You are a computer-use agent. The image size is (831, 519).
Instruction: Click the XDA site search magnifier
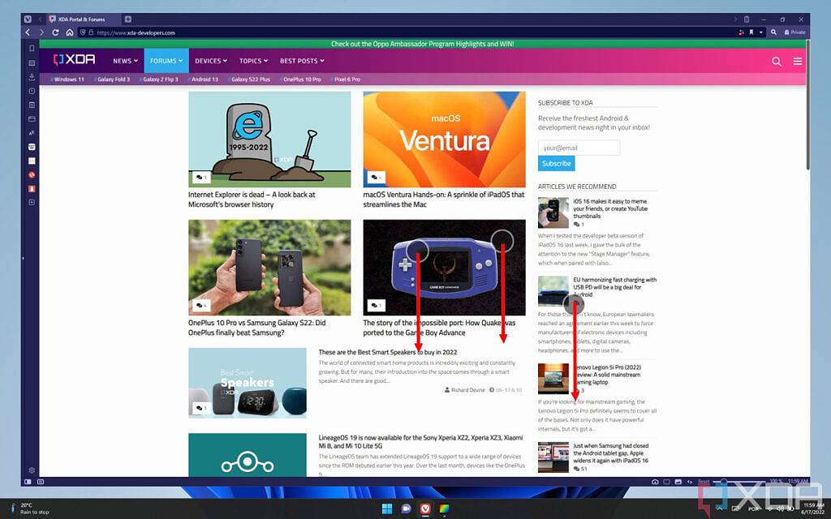pos(777,61)
